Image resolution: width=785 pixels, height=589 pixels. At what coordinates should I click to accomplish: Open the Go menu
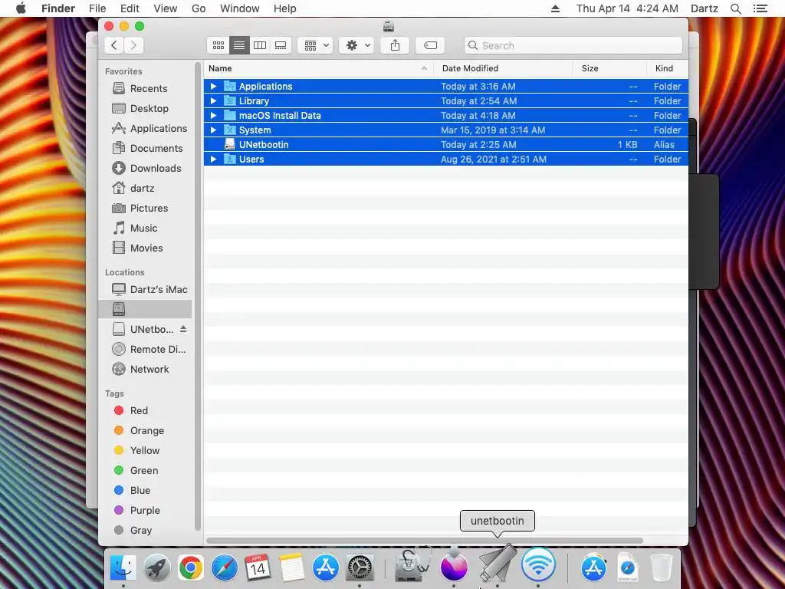pyautogui.click(x=199, y=8)
